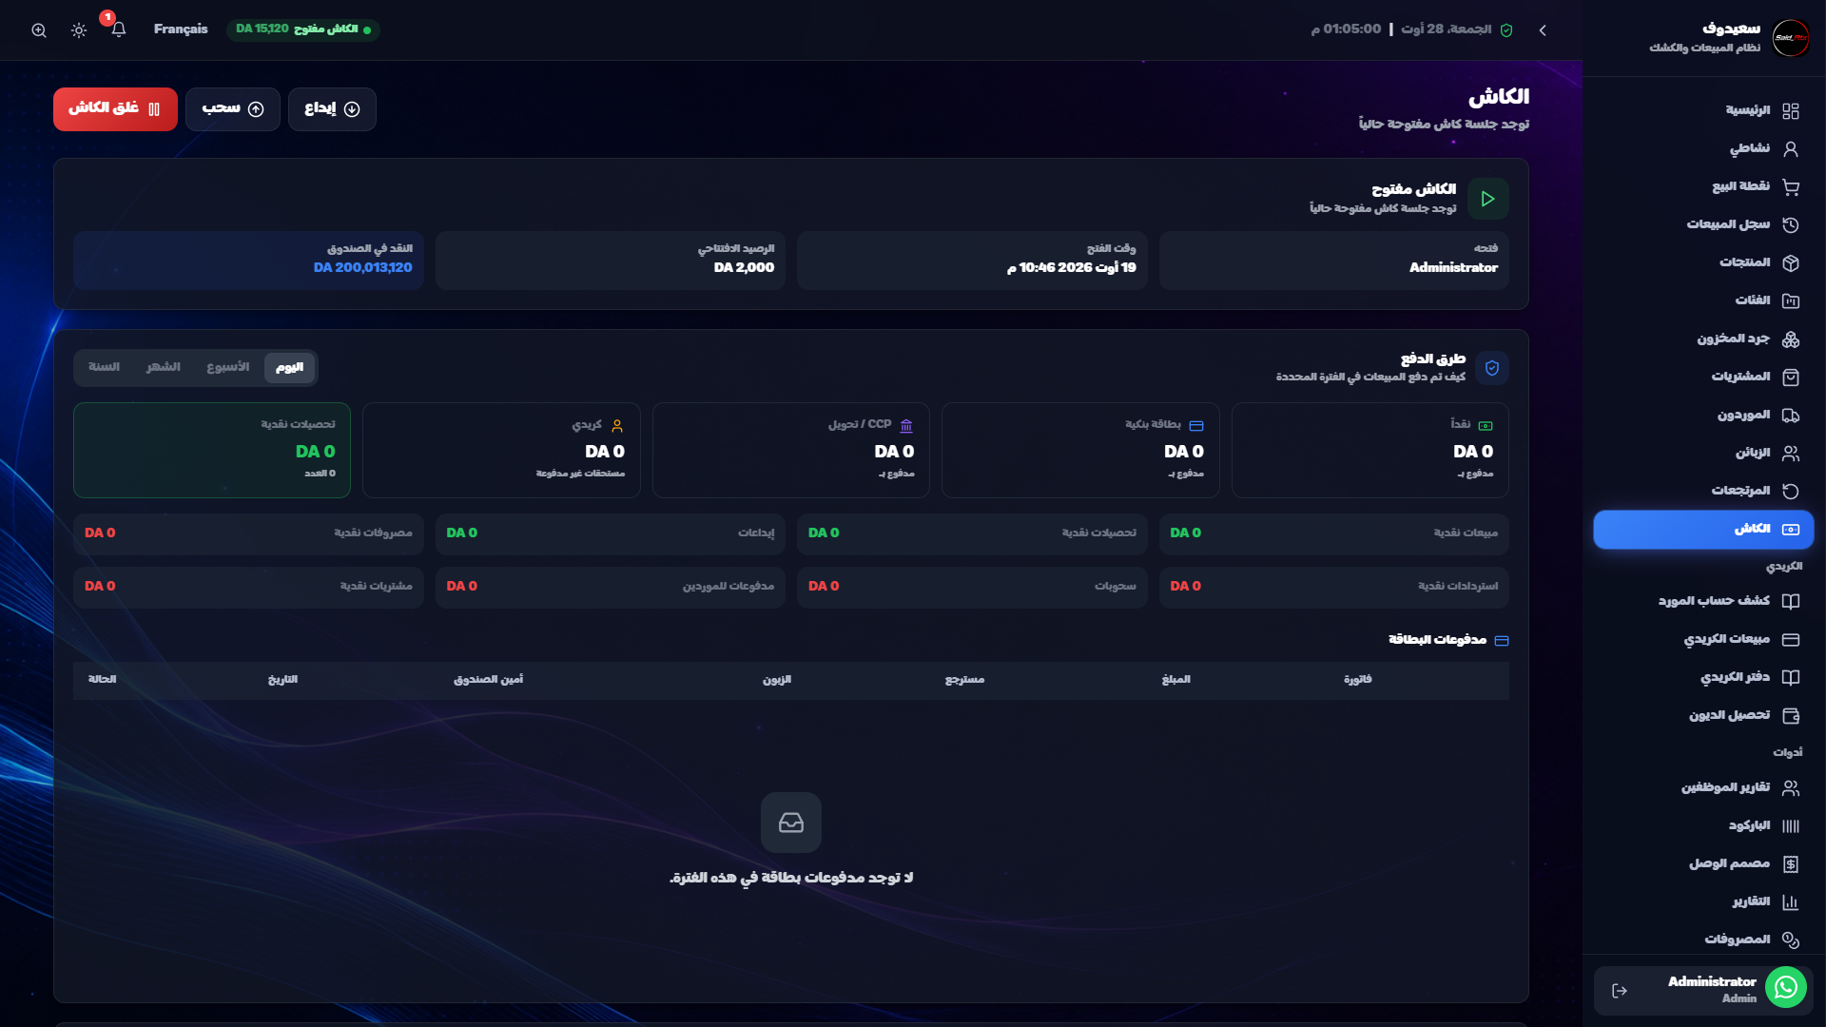This screenshot has width=1826, height=1027.
Task: Switch to the السنة period tab
Action: (104, 368)
